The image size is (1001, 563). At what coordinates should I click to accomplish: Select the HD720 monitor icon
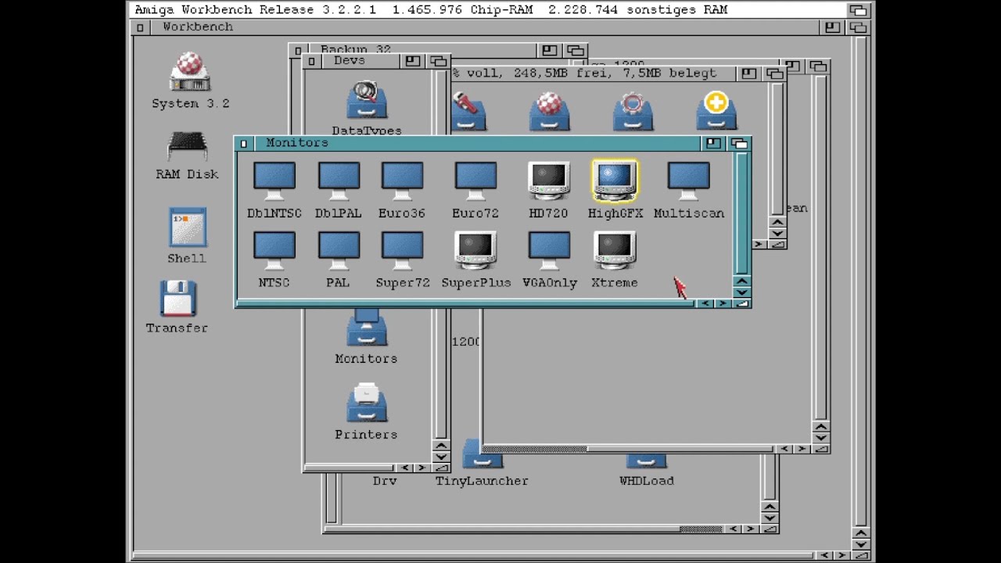click(x=548, y=181)
